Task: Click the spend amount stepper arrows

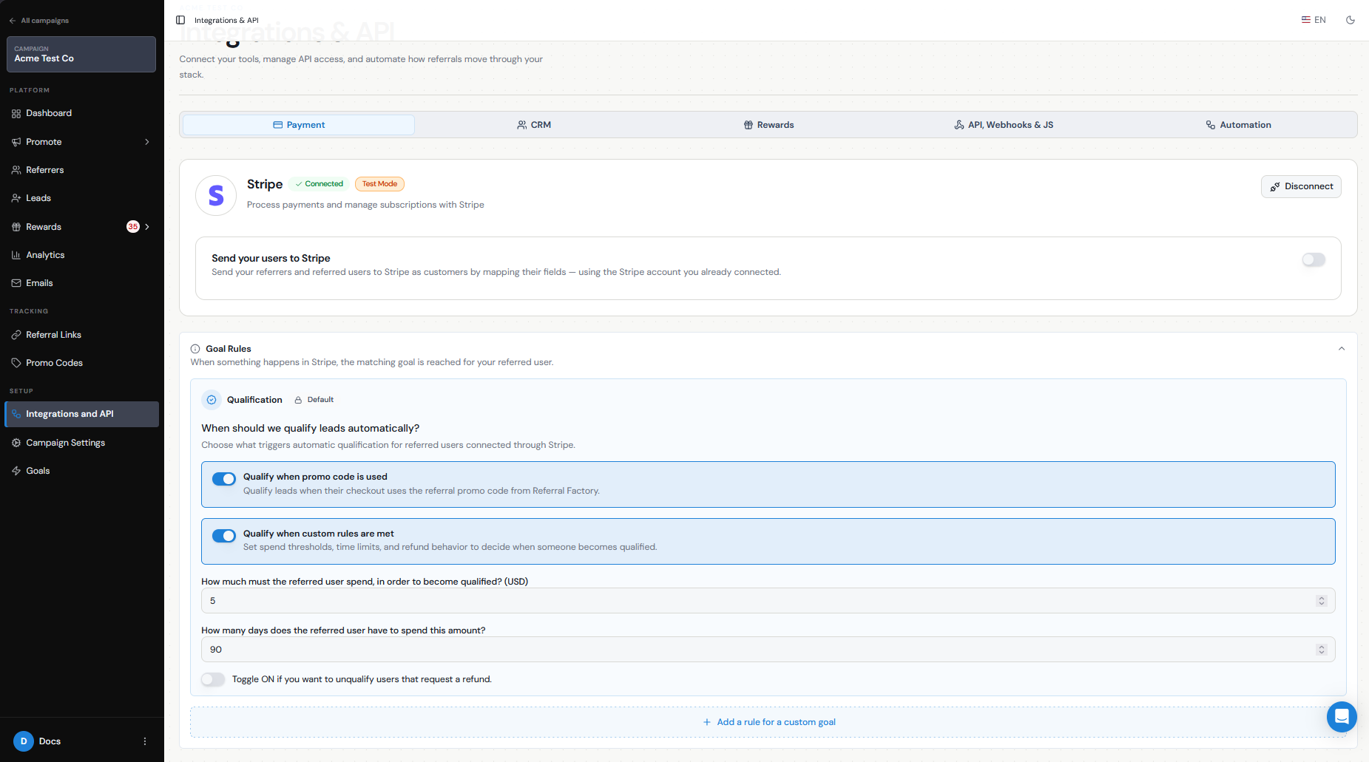Action: (1322, 601)
